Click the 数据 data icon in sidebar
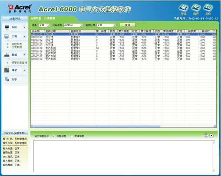Screen dimensions: 221x176 pyautogui.click(x=7, y=54)
